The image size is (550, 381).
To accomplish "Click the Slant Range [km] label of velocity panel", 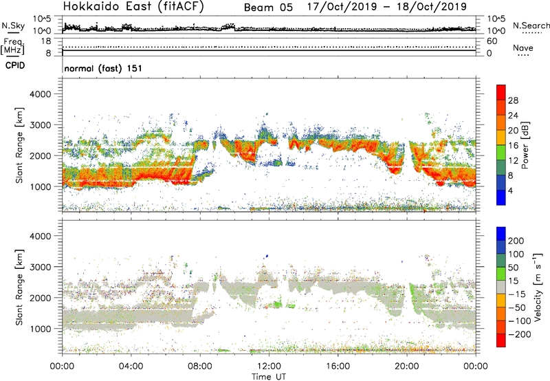I will (x=19, y=287).
